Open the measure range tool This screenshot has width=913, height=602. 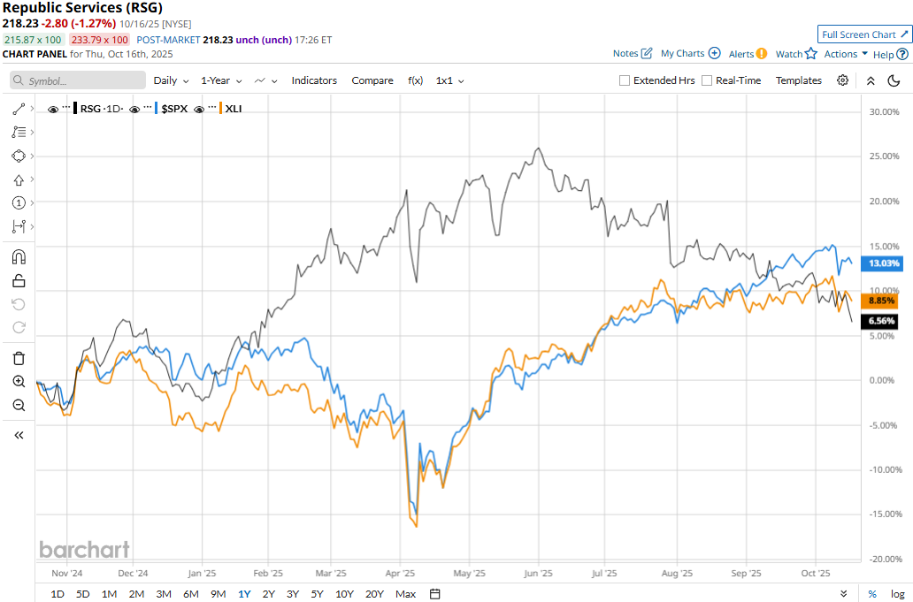(x=19, y=226)
